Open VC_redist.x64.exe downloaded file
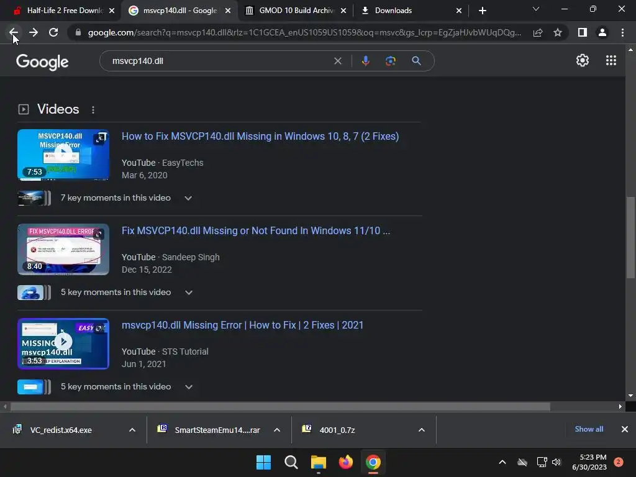636x477 pixels. pos(61,430)
